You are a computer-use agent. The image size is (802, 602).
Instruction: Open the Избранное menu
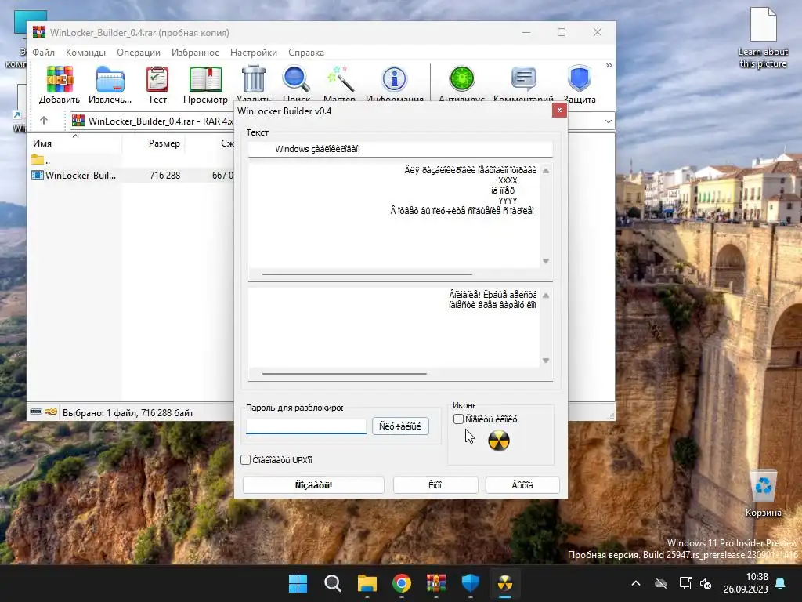coord(195,53)
